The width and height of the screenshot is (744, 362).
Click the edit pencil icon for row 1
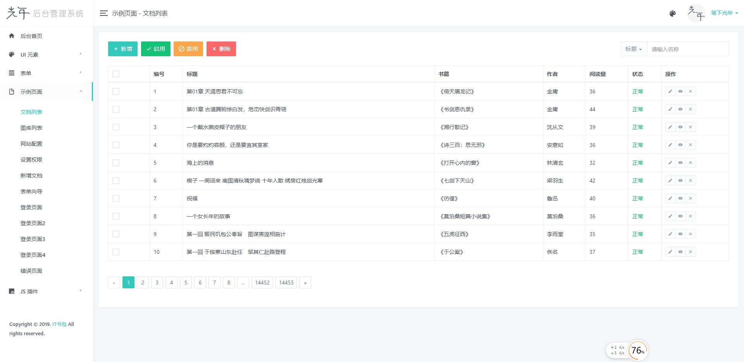(670, 91)
